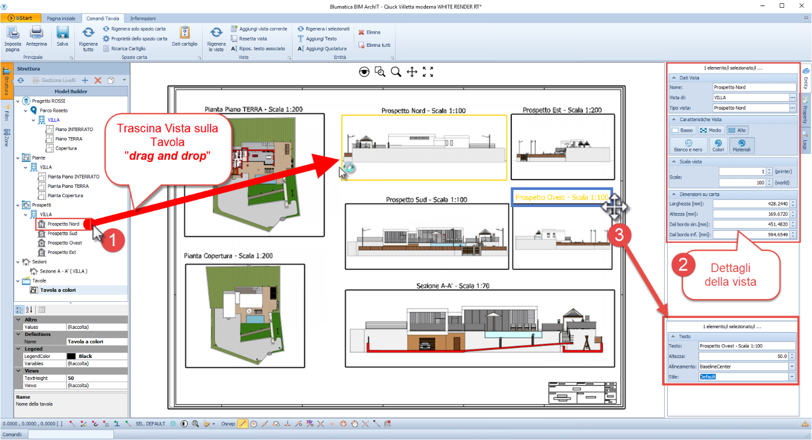
Task: Click the pan arrows icon above the drawing
Action: click(412, 72)
